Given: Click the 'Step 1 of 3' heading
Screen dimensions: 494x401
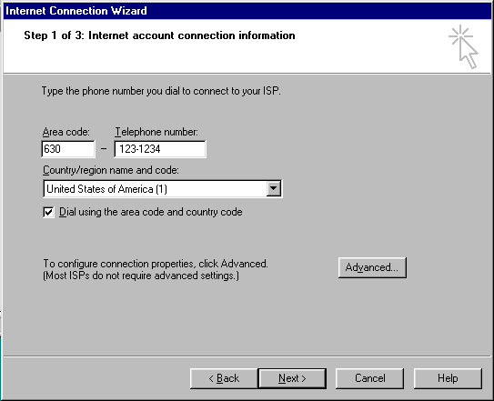Looking at the screenshot, I should pos(159,35).
